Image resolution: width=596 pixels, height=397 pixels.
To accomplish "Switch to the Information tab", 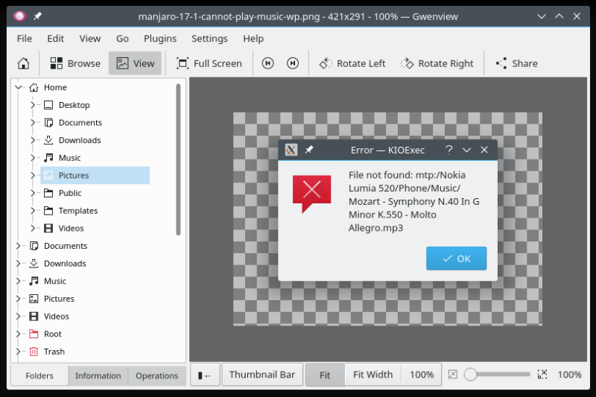I will point(98,375).
